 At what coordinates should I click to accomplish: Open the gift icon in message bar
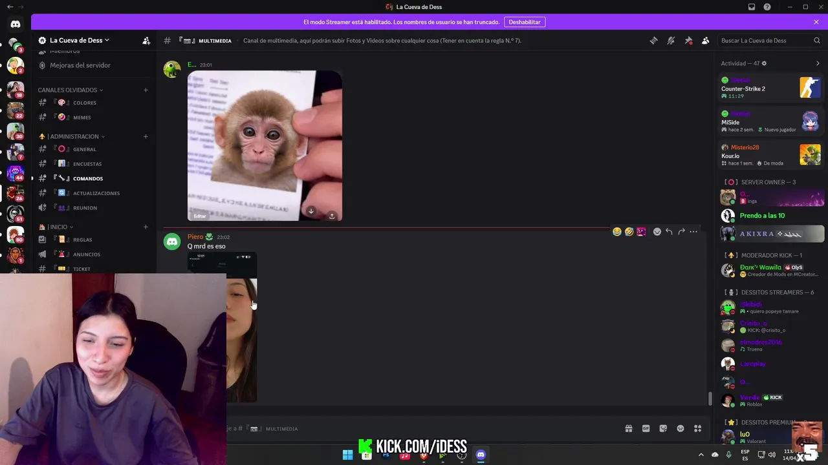pos(628,428)
